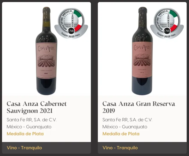
Task: Click the silver medal badge on Cabernet Sauvignon card
Action: point(71,23)
